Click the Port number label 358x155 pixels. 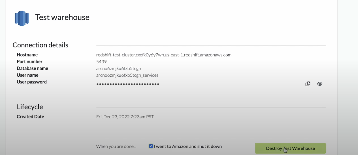pos(29,62)
